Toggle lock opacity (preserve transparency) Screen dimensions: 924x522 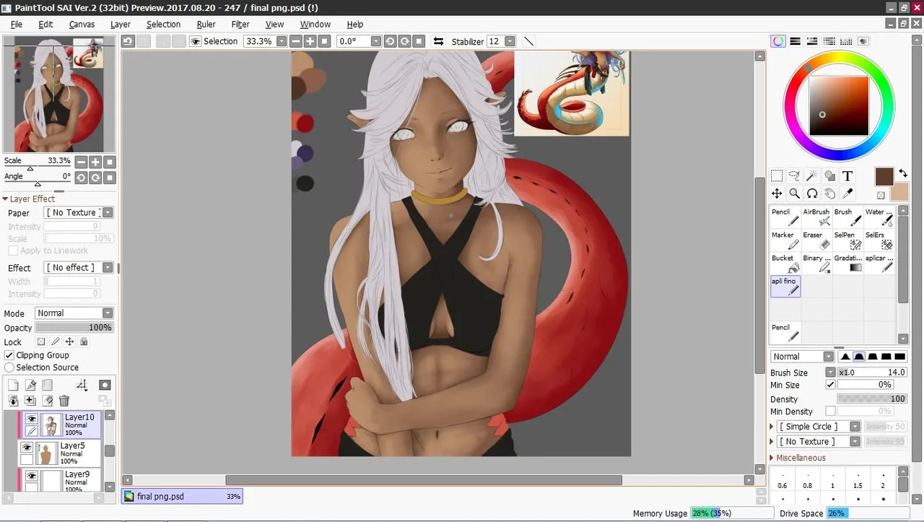[x=41, y=342]
